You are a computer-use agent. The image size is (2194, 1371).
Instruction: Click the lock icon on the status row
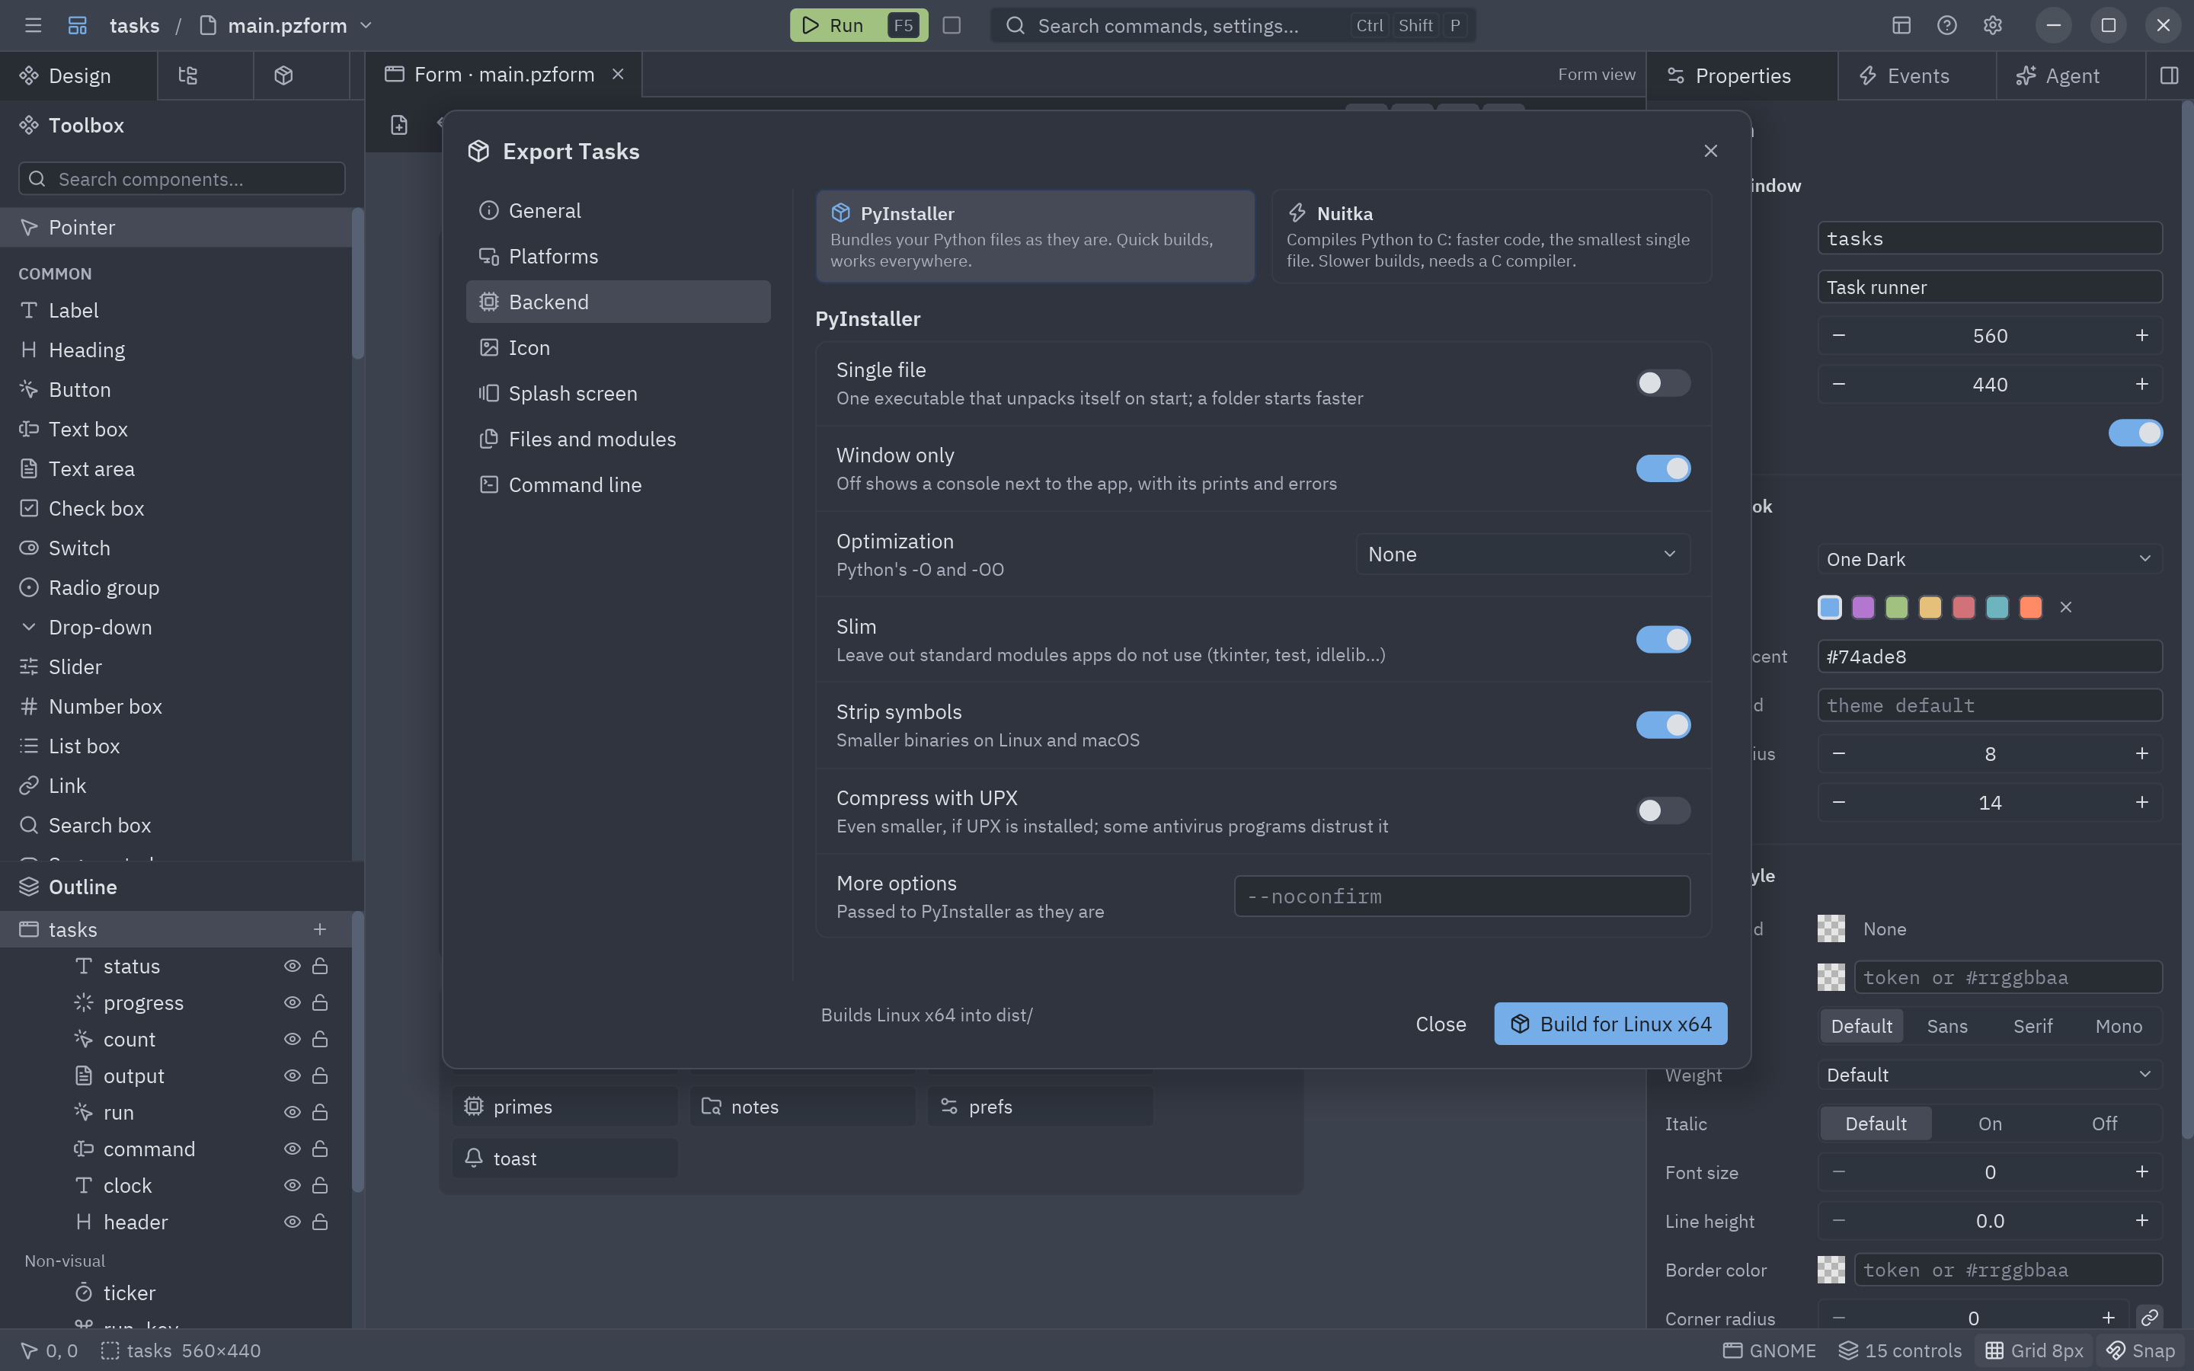tap(320, 967)
